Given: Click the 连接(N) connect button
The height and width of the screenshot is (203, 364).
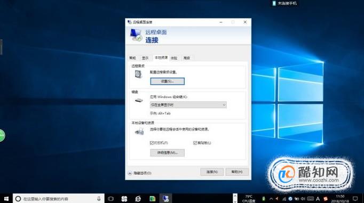Looking at the screenshot, I should pos(212,172).
